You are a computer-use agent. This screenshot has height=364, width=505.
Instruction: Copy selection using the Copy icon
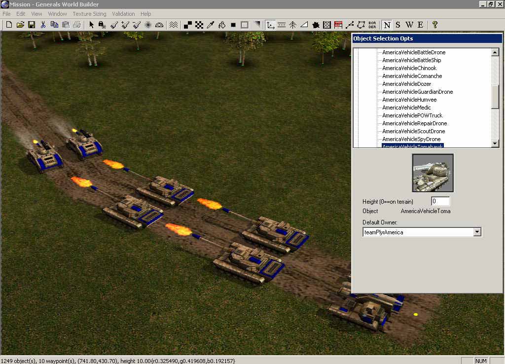[54, 25]
